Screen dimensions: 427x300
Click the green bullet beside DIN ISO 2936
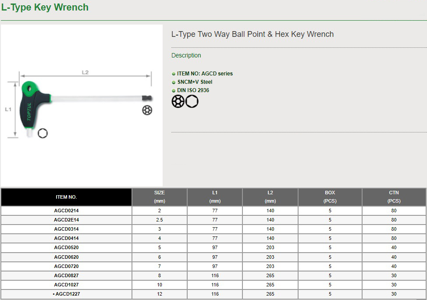pyautogui.click(x=174, y=90)
